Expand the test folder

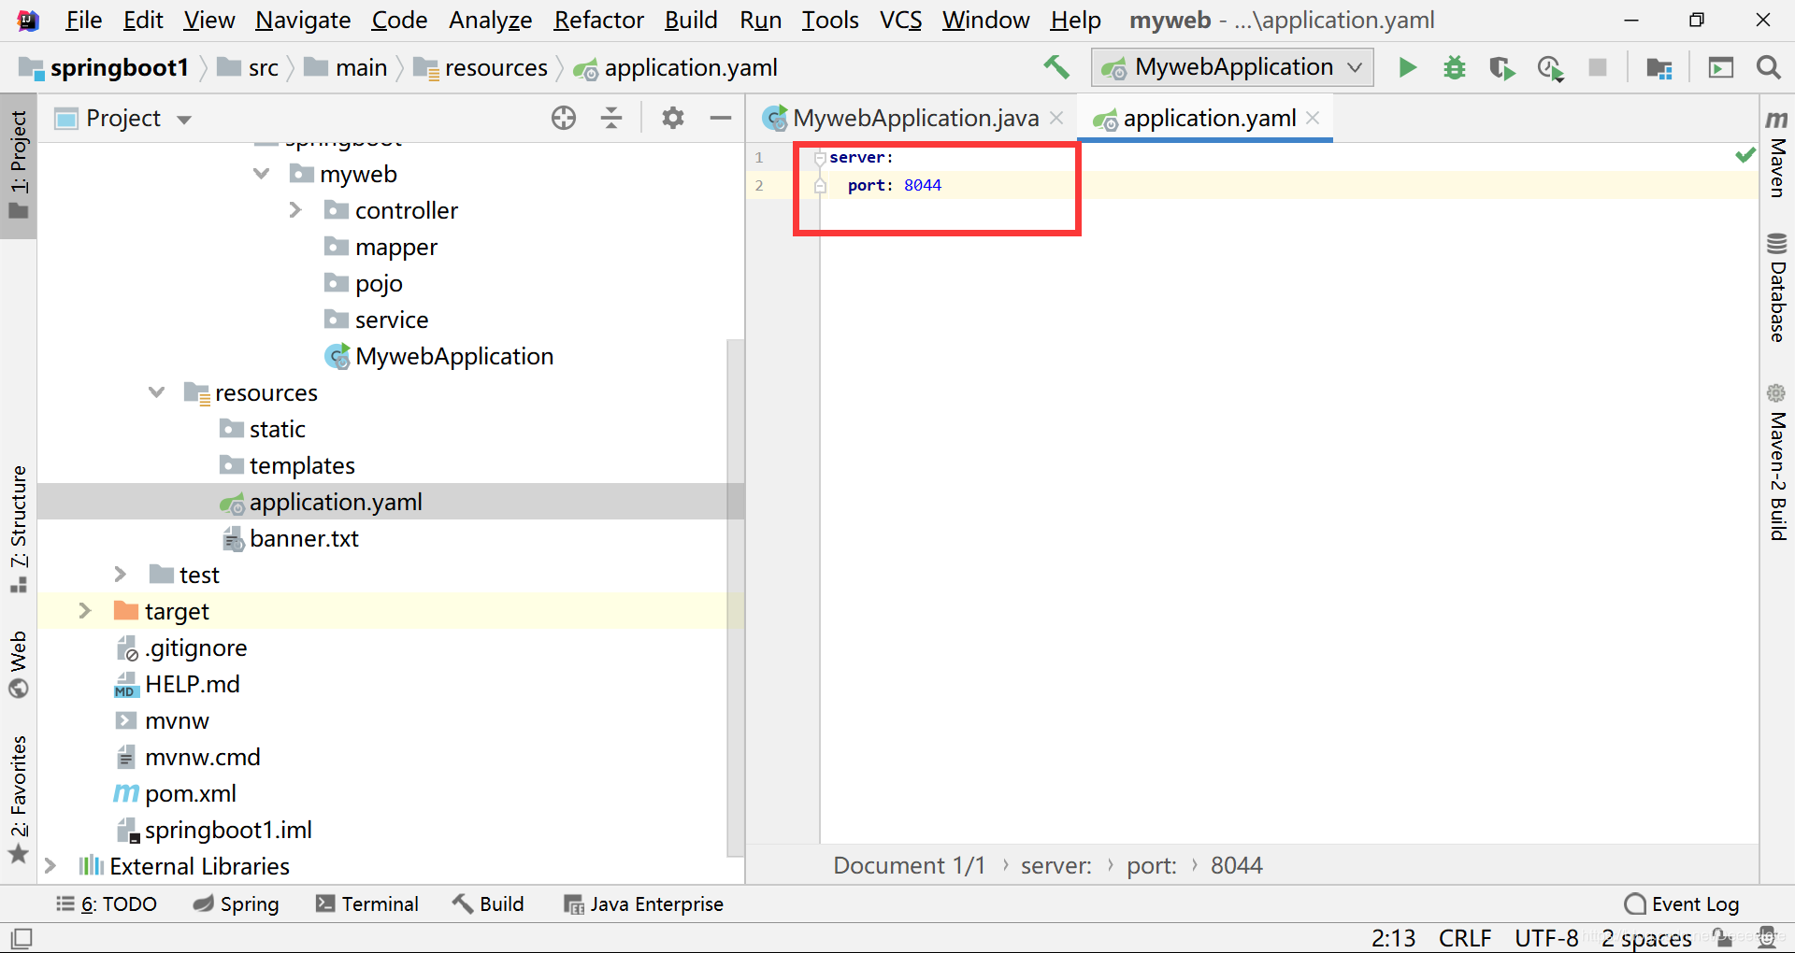tap(120, 575)
